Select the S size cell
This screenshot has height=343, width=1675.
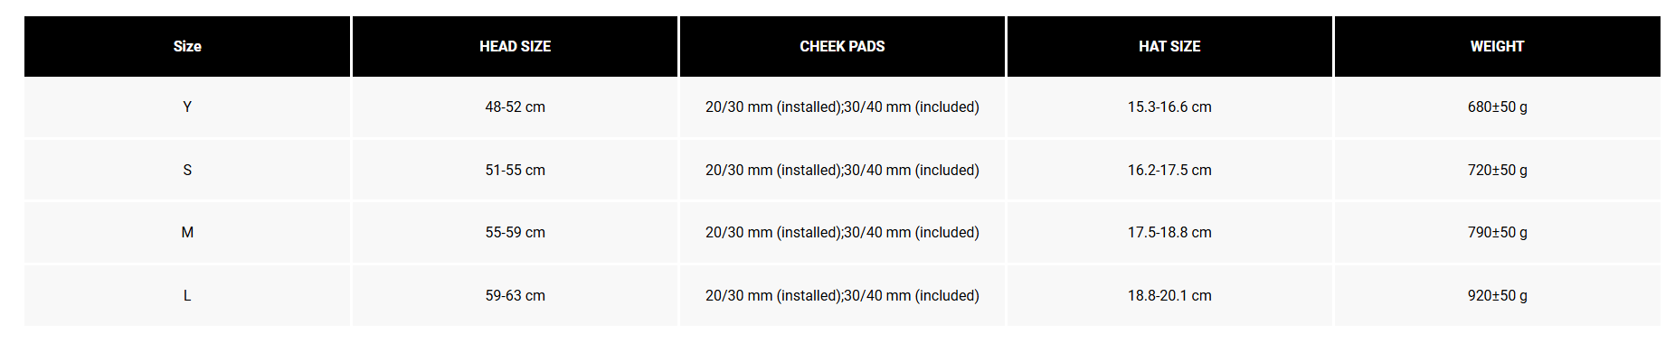click(x=187, y=170)
